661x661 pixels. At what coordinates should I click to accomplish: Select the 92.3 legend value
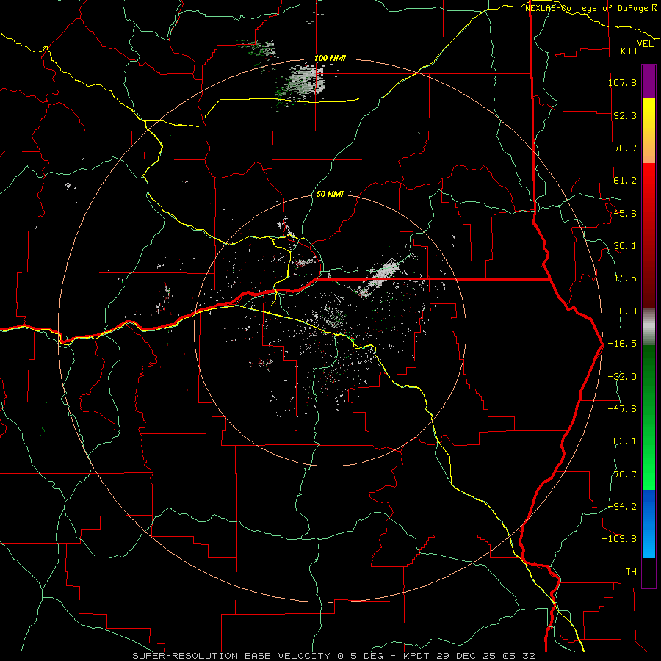click(x=625, y=115)
